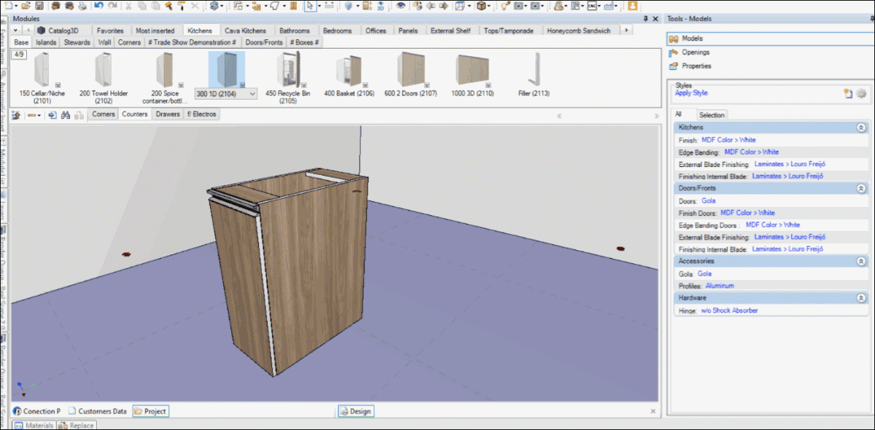Select the 450 Recycle Bin module thumbnail

tap(287, 70)
